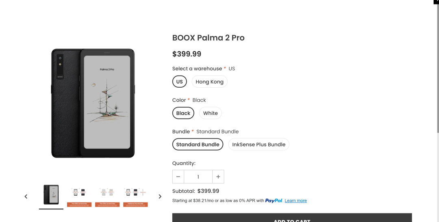Viewport: 439px width, 222px height.
Task: Click the previous thumbnail arrow
Action: 26,196
